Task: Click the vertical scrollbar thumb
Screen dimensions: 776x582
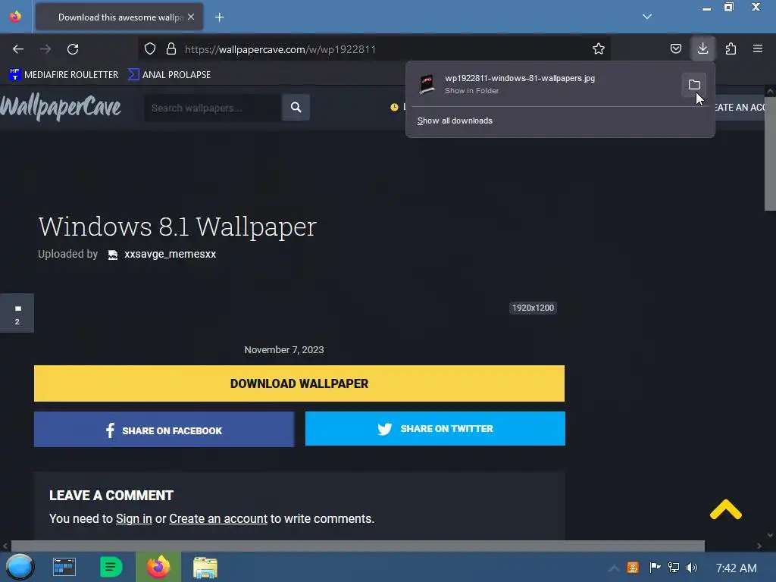Action: click(770, 153)
